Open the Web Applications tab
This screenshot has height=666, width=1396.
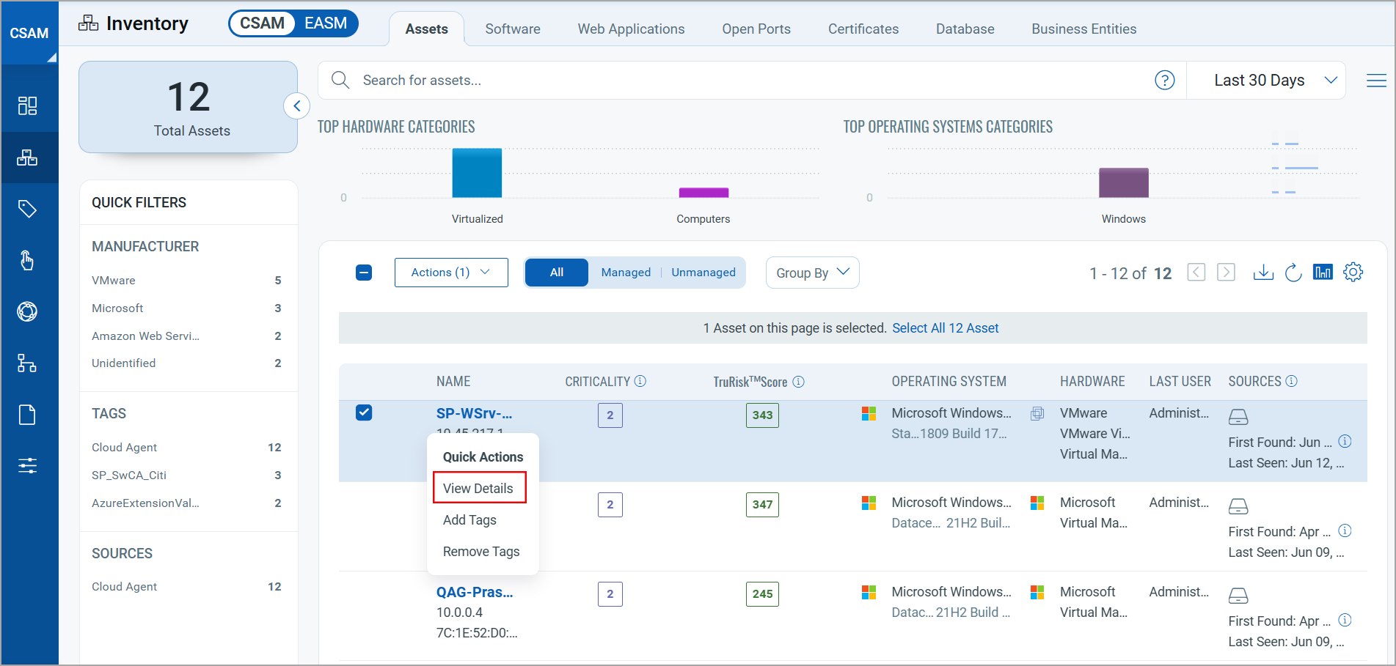click(631, 29)
